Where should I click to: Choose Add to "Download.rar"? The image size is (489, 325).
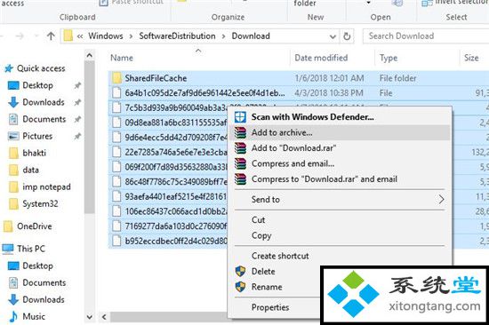[x=340, y=148]
